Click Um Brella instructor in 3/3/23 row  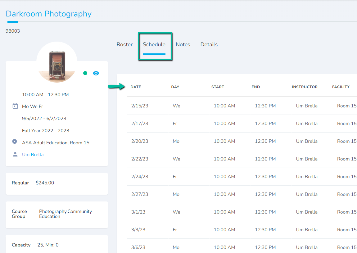tap(307, 229)
